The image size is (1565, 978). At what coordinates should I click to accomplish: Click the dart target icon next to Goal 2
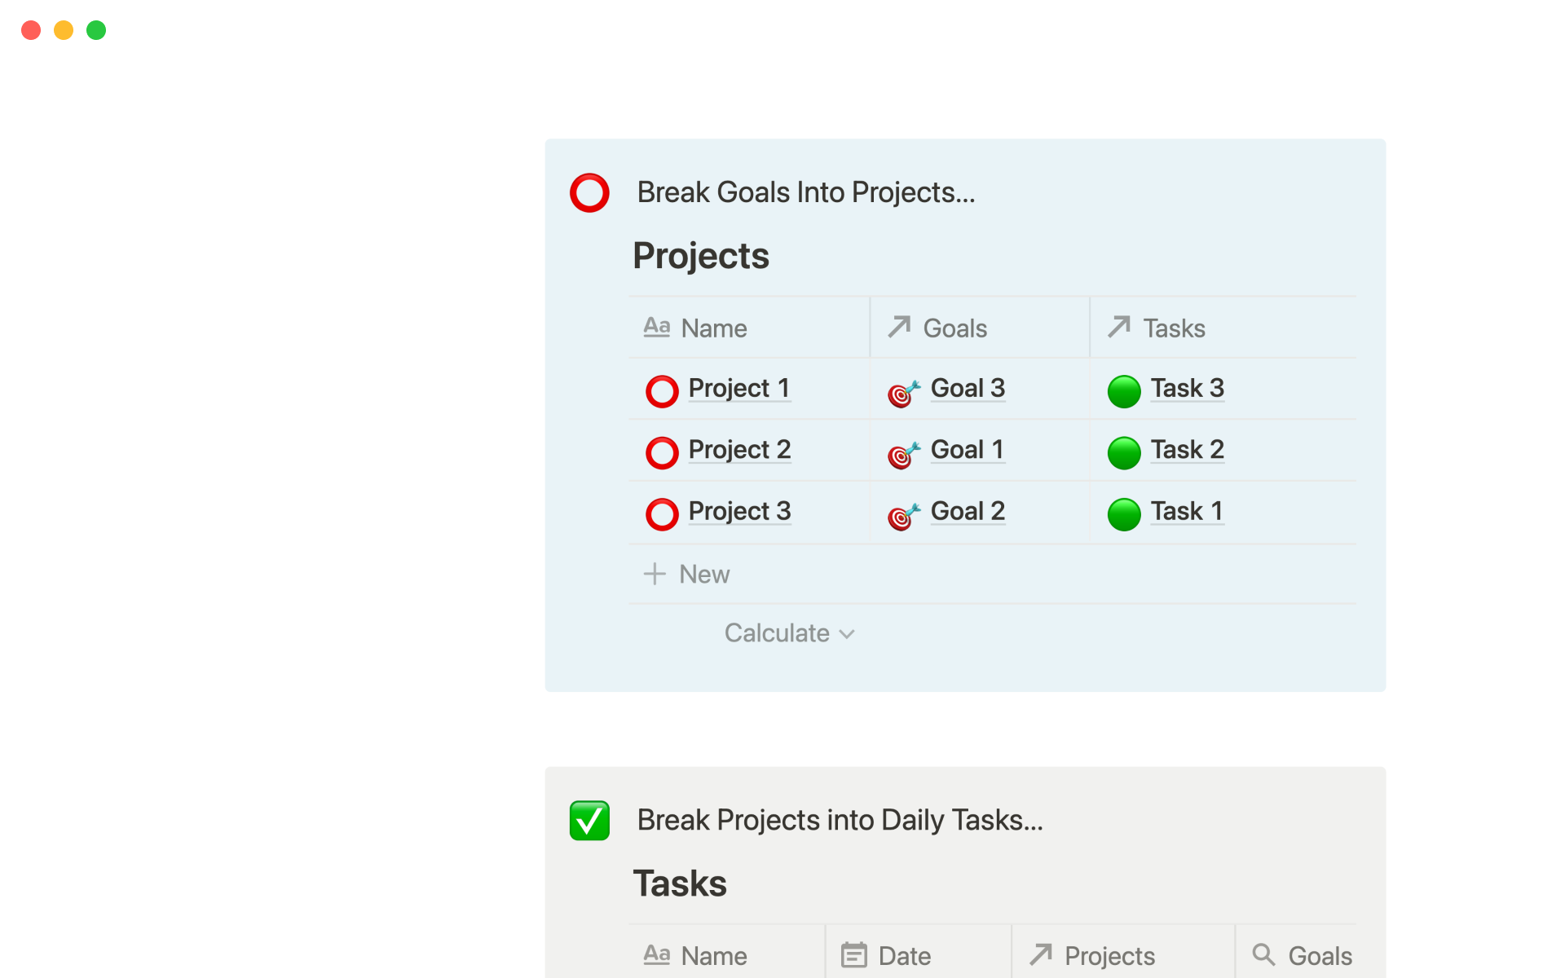[903, 515]
